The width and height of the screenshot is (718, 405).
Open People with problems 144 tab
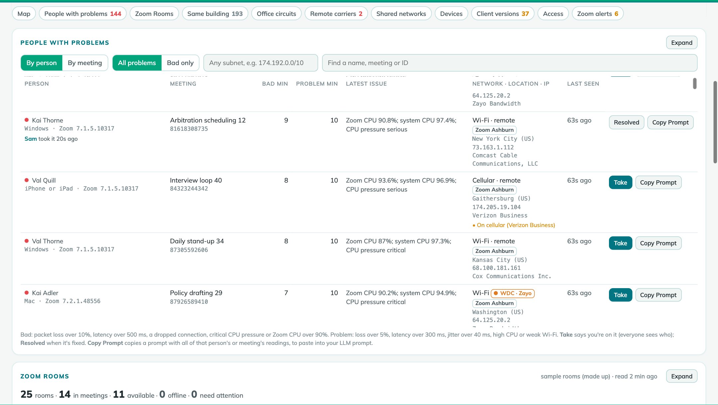pos(83,14)
